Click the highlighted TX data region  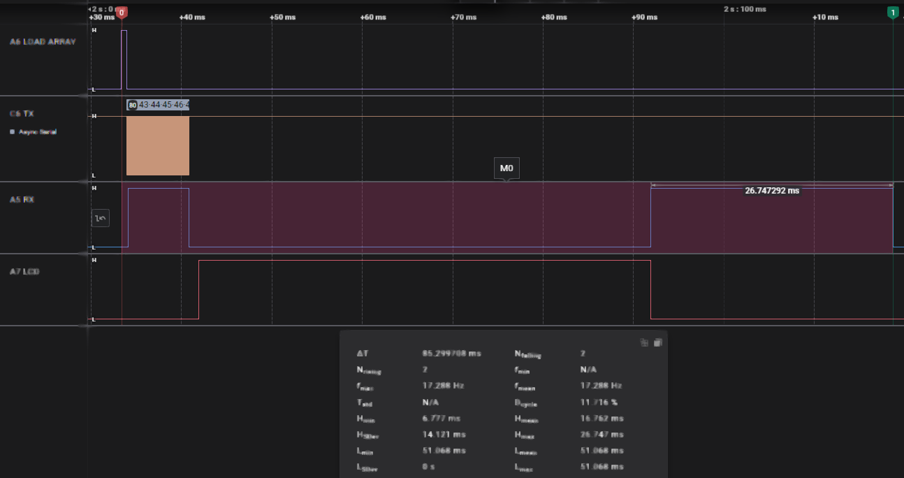[x=157, y=145]
